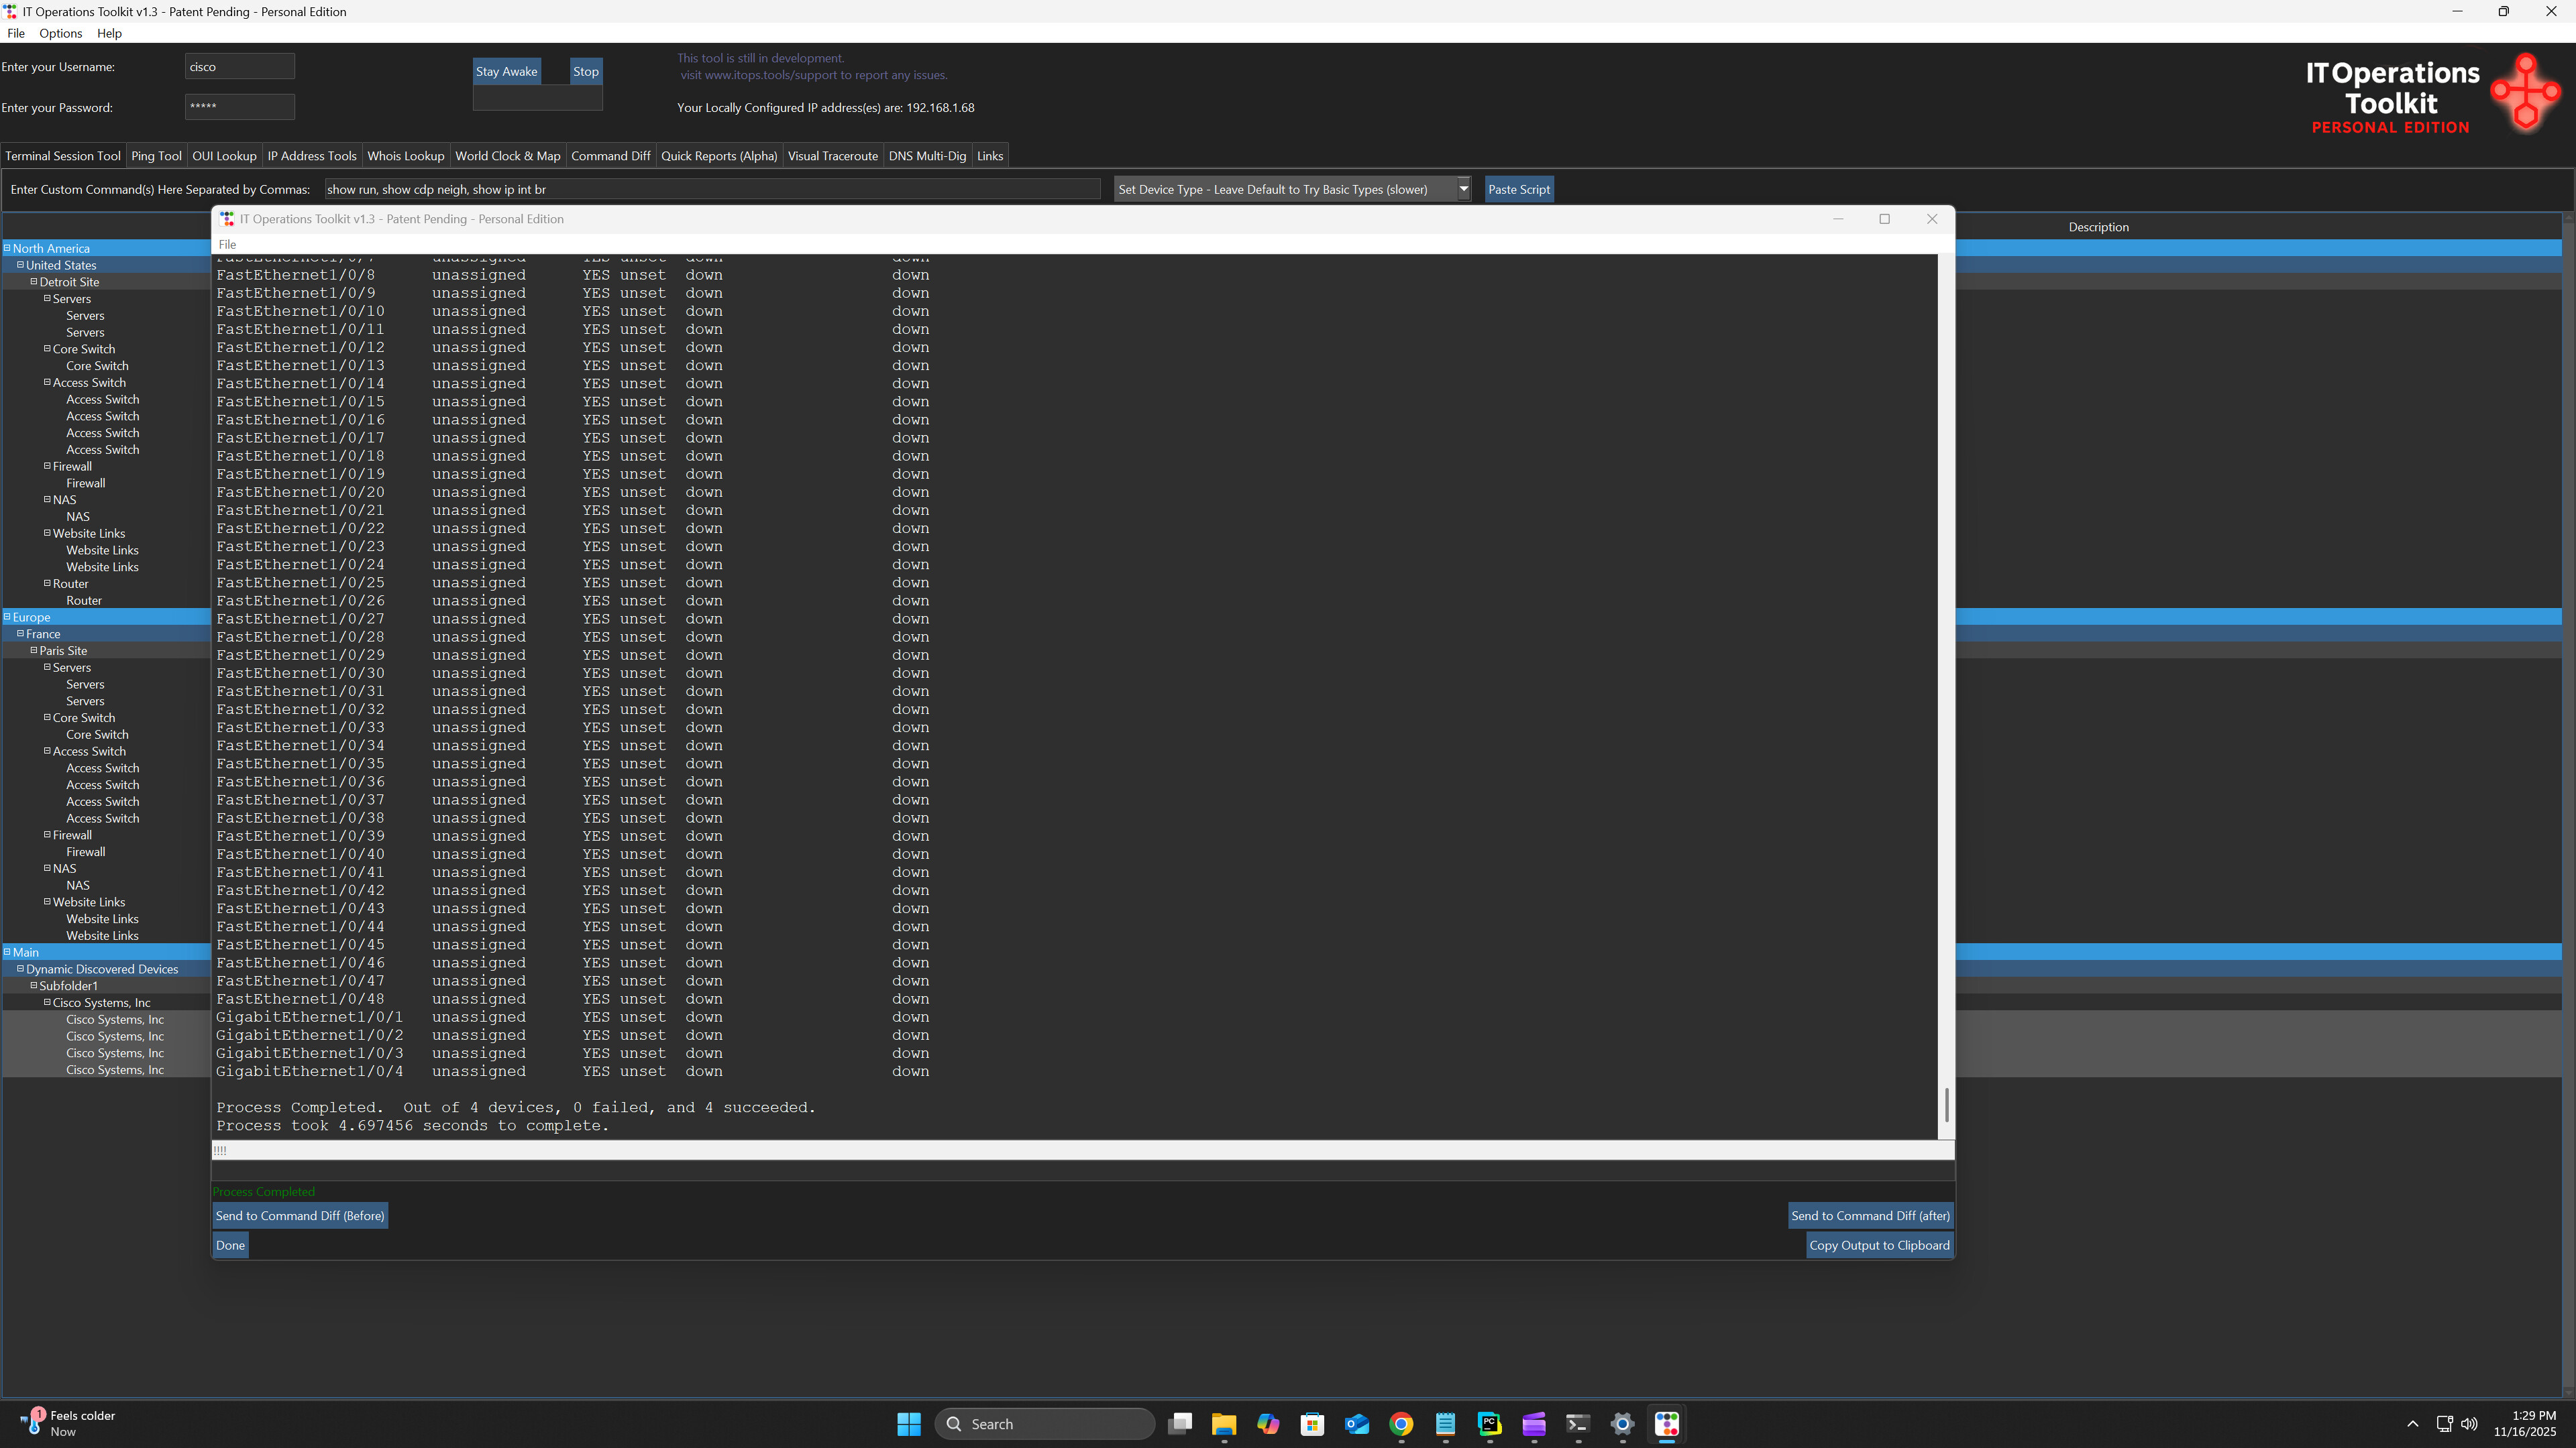Open the Command Diff tab

611,156
